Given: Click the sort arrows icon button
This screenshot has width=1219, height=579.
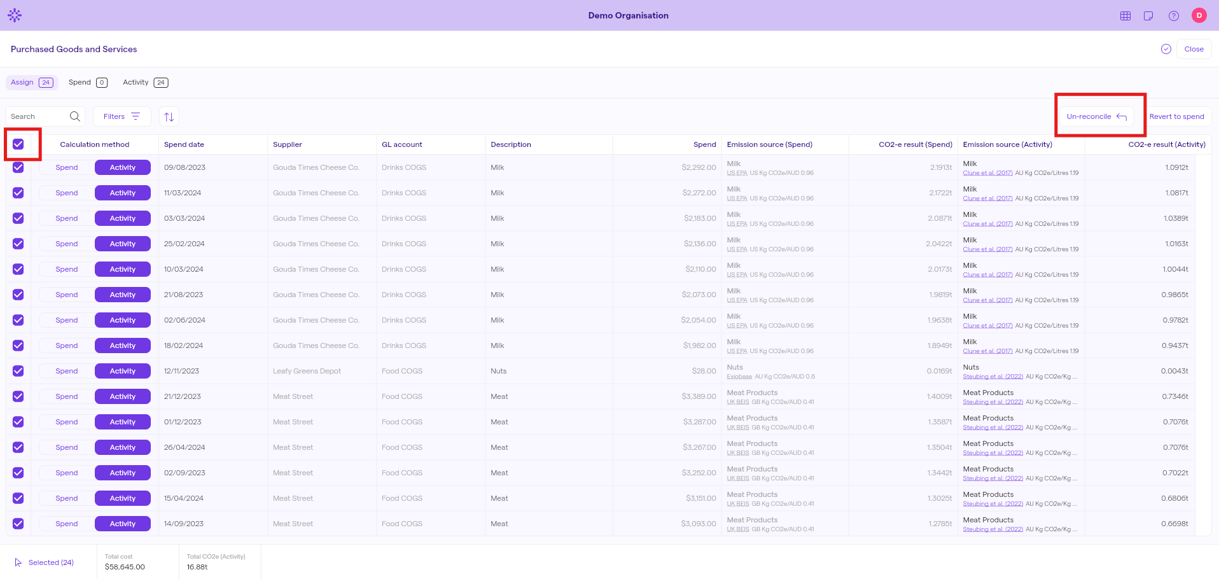Looking at the screenshot, I should pyautogui.click(x=169, y=116).
